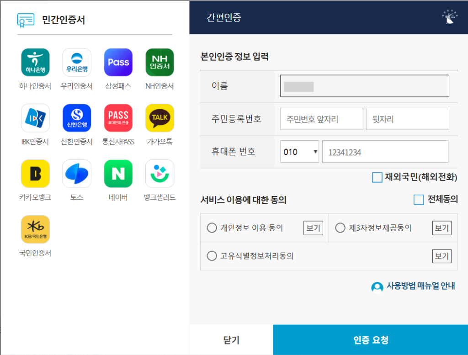Click the NH인증서 label
Viewport: 468px width, 355px height.
point(160,86)
